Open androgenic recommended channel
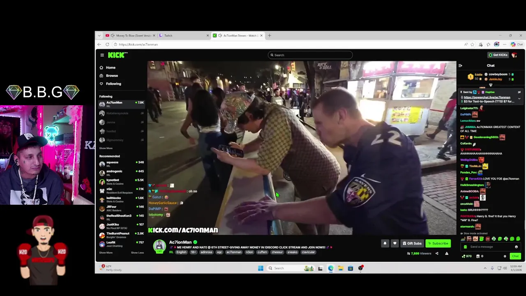526x296 pixels. click(x=121, y=173)
